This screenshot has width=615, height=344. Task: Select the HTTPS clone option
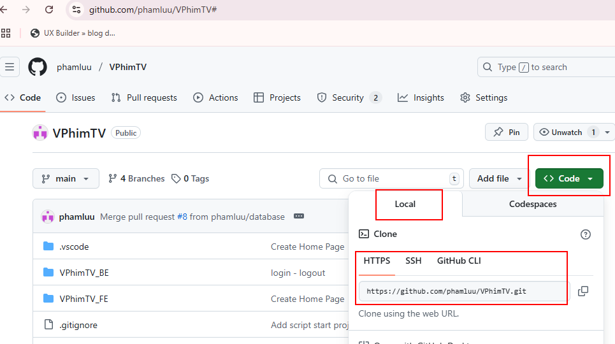pyautogui.click(x=377, y=261)
